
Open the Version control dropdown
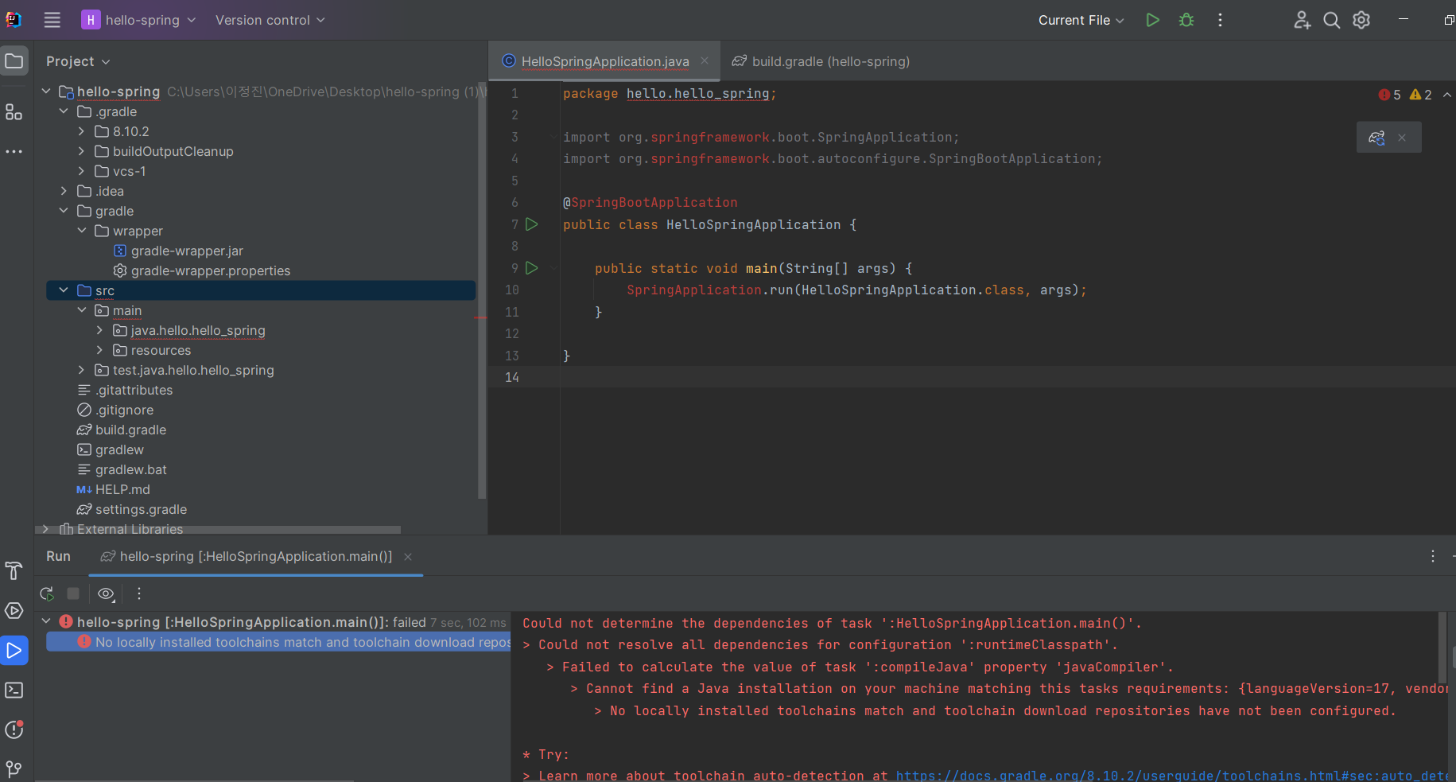tap(270, 20)
